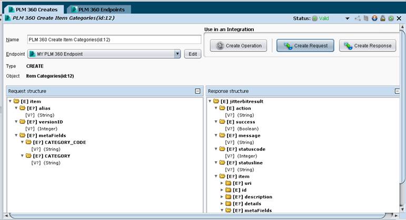Collapse the request metaFields node arrow
Screen dimensions: 406x220
[16, 135]
